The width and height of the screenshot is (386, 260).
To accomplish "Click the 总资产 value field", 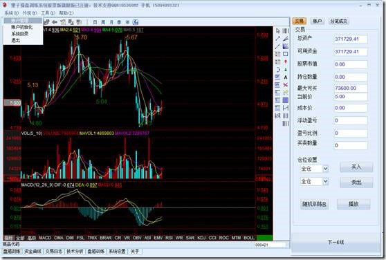I will click(x=351, y=39).
